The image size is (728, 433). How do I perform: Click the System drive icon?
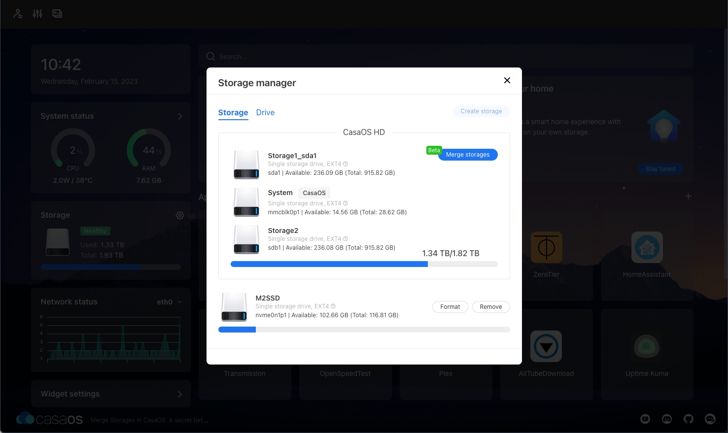[x=246, y=202]
